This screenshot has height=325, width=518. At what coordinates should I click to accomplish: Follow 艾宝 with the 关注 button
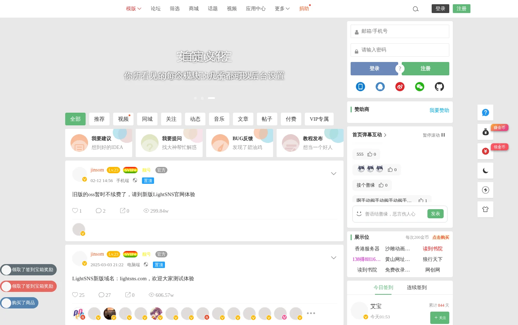tap(440, 318)
